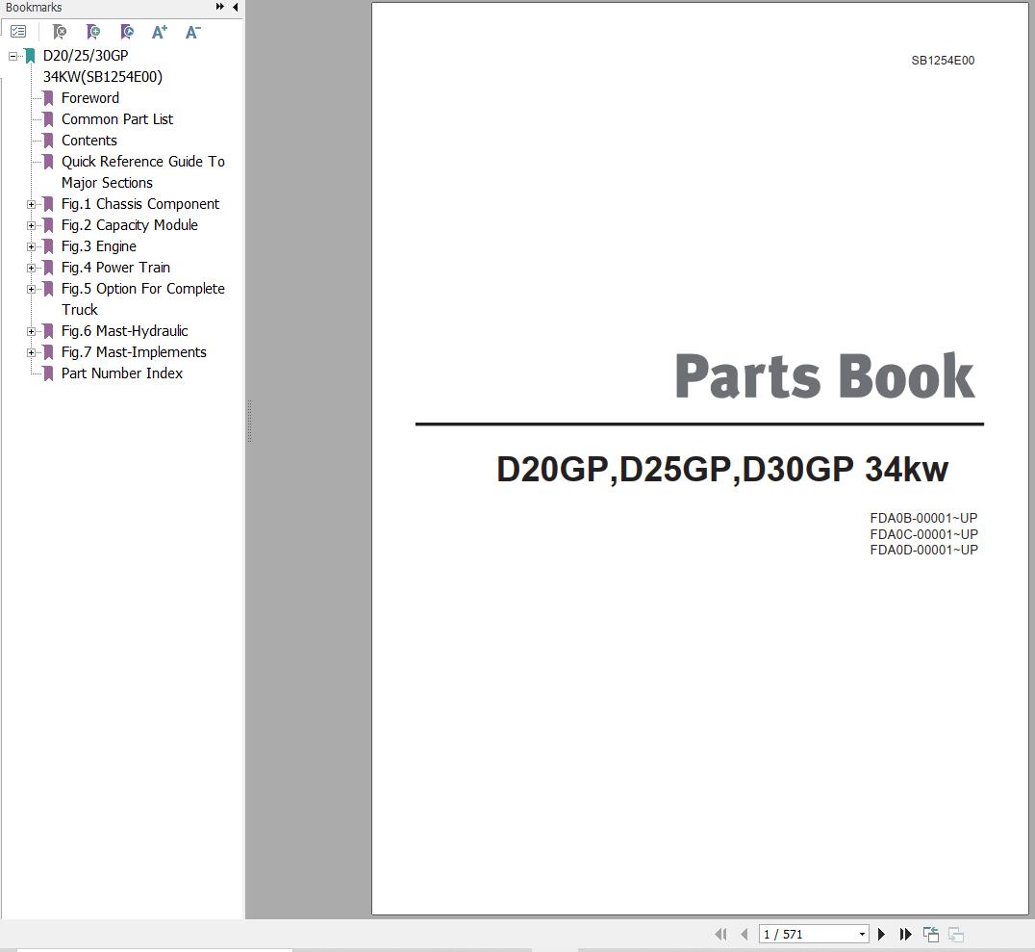
Task: Open the Contents bookmark
Action: pyautogui.click(x=89, y=141)
